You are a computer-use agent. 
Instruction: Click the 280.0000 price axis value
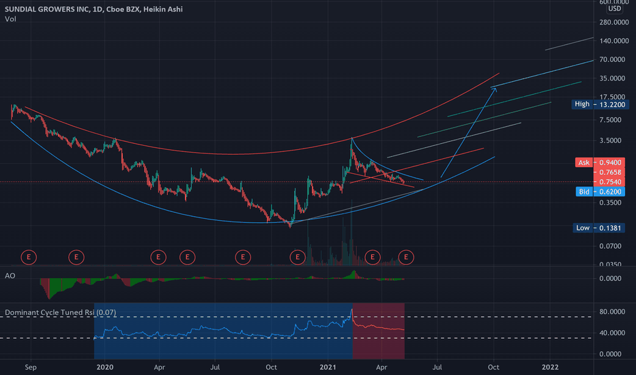pos(614,22)
